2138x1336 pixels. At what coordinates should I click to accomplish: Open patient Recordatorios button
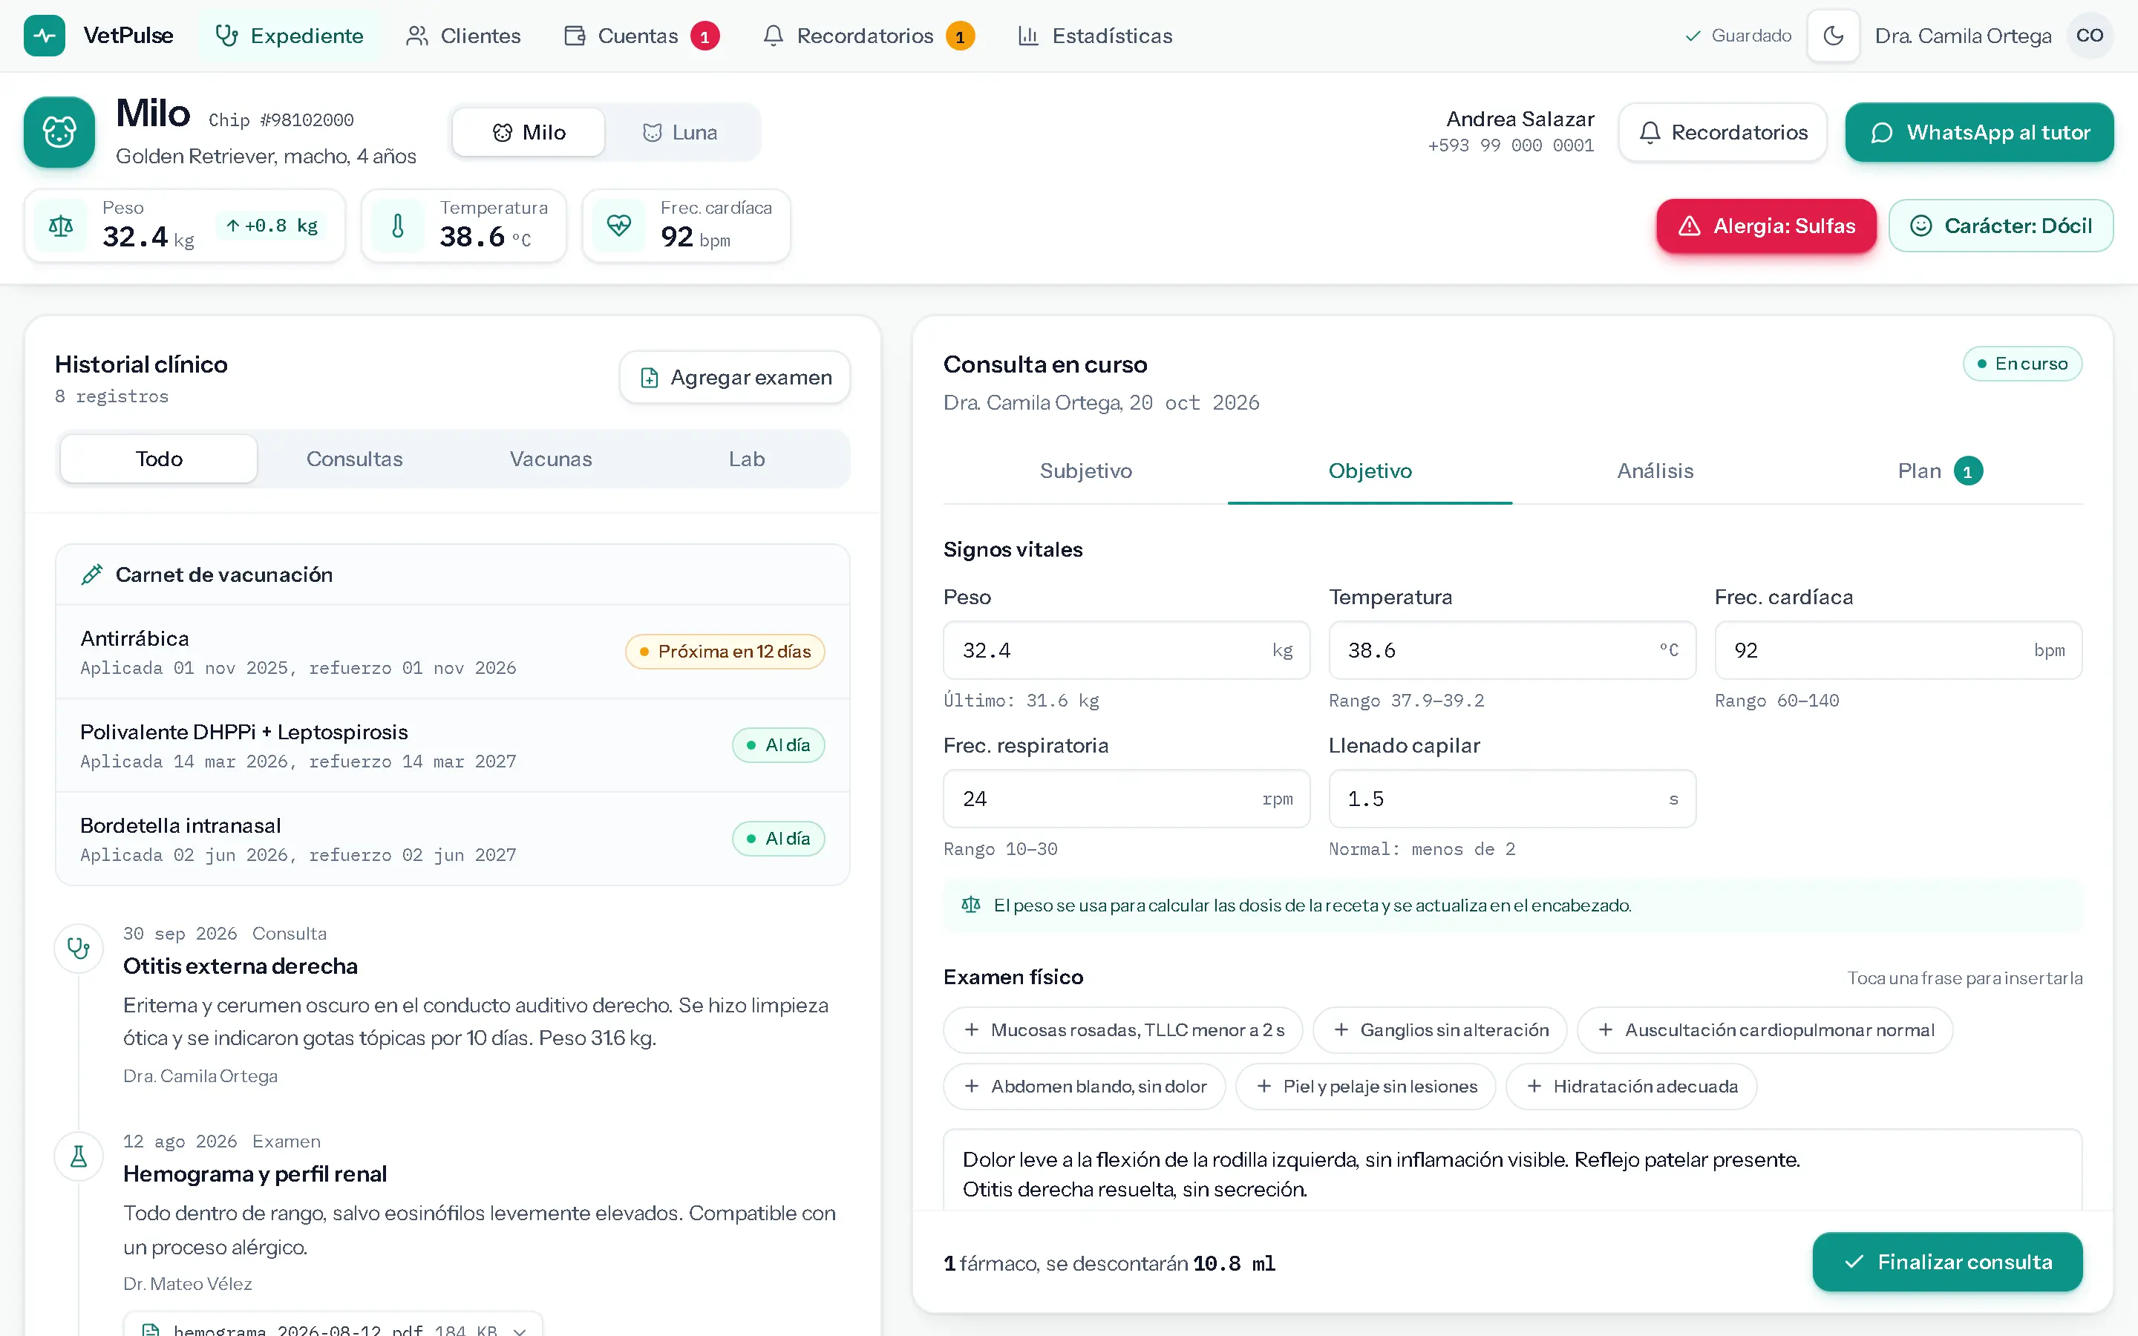tap(1723, 133)
